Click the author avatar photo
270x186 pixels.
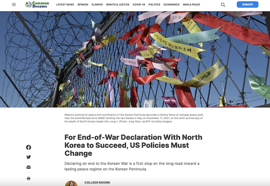(71, 183)
